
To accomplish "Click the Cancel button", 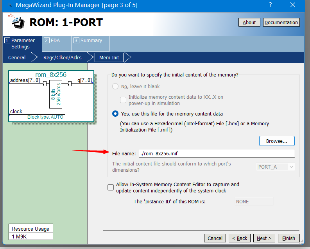I will click(215, 238).
